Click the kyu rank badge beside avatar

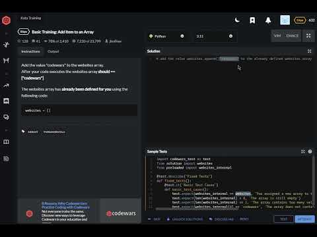pos(300,20)
